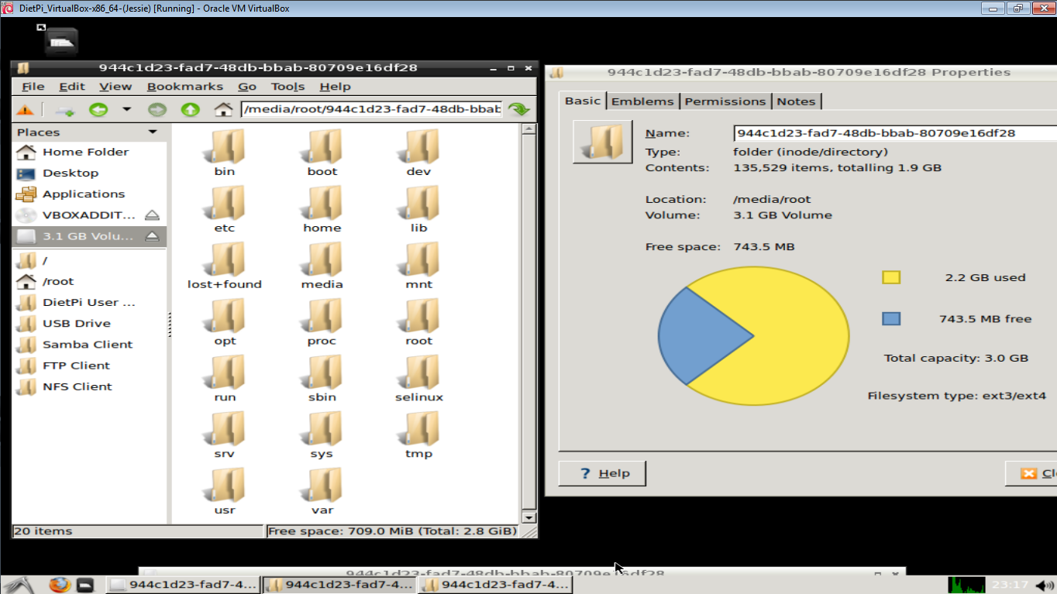Click the location path bar
This screenshot has height=594, width=1057.
(372, 109)
